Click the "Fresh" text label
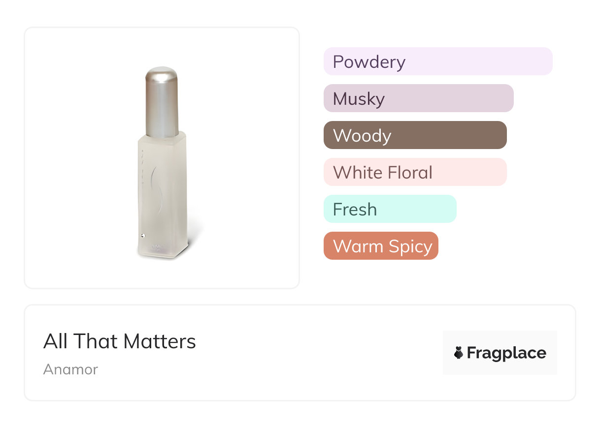This screenshot has width=600, height=425. [355, 210]
